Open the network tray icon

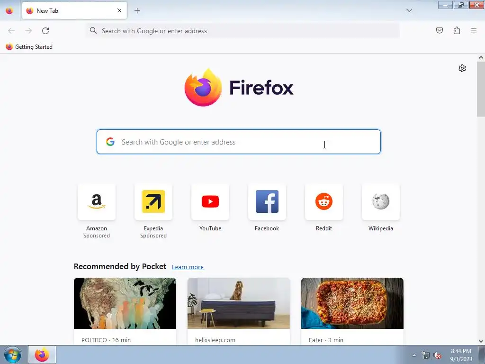coord(426,355)
